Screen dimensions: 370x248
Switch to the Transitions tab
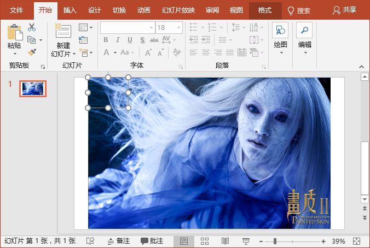coord(119,10)
